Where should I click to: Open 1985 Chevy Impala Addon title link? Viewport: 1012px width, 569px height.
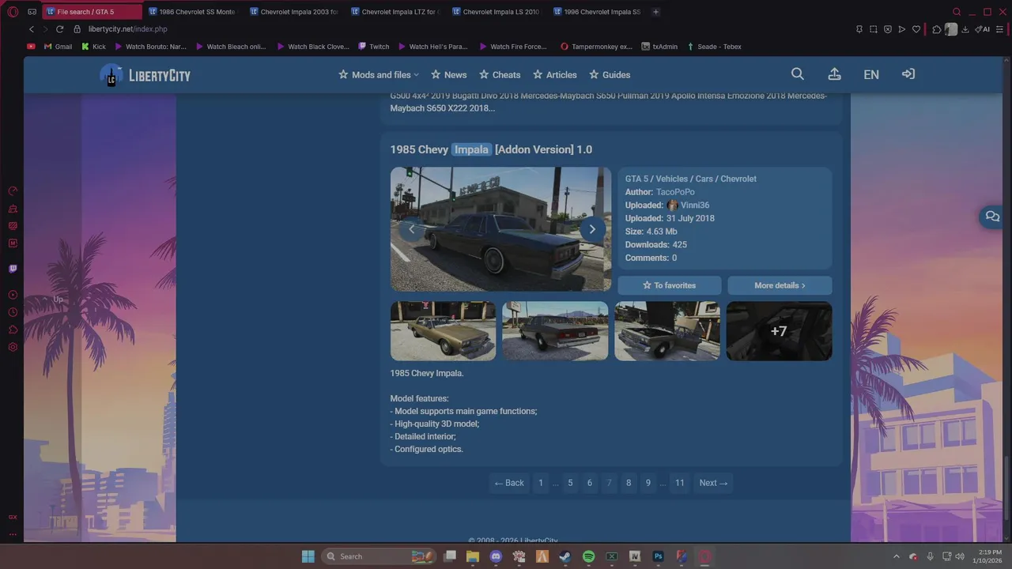coord(491,149)
